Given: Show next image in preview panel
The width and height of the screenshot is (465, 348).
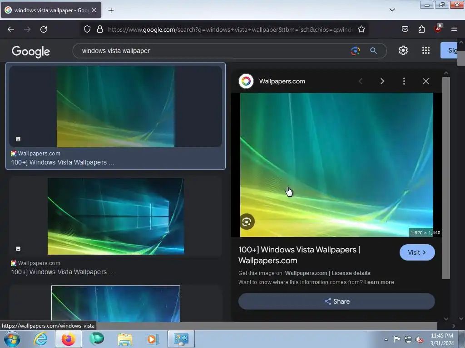Looking at the screenshot, I should 382,81.
